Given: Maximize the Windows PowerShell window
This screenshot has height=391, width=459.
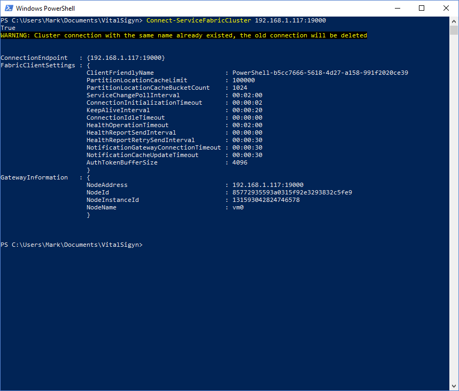Looking at the screenshot, I should pos(422,8).
